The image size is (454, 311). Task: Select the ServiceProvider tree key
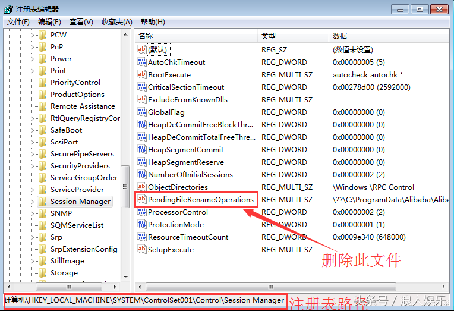[x=77, y=190]
